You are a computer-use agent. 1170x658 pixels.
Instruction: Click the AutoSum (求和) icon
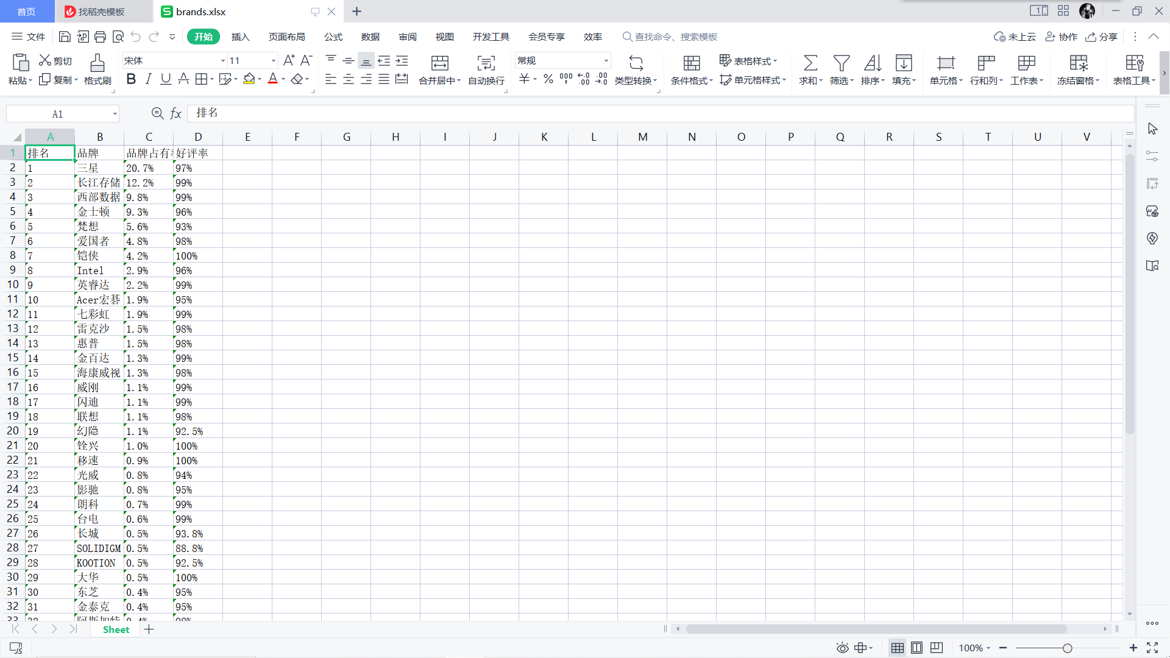[x=810, y=63]
